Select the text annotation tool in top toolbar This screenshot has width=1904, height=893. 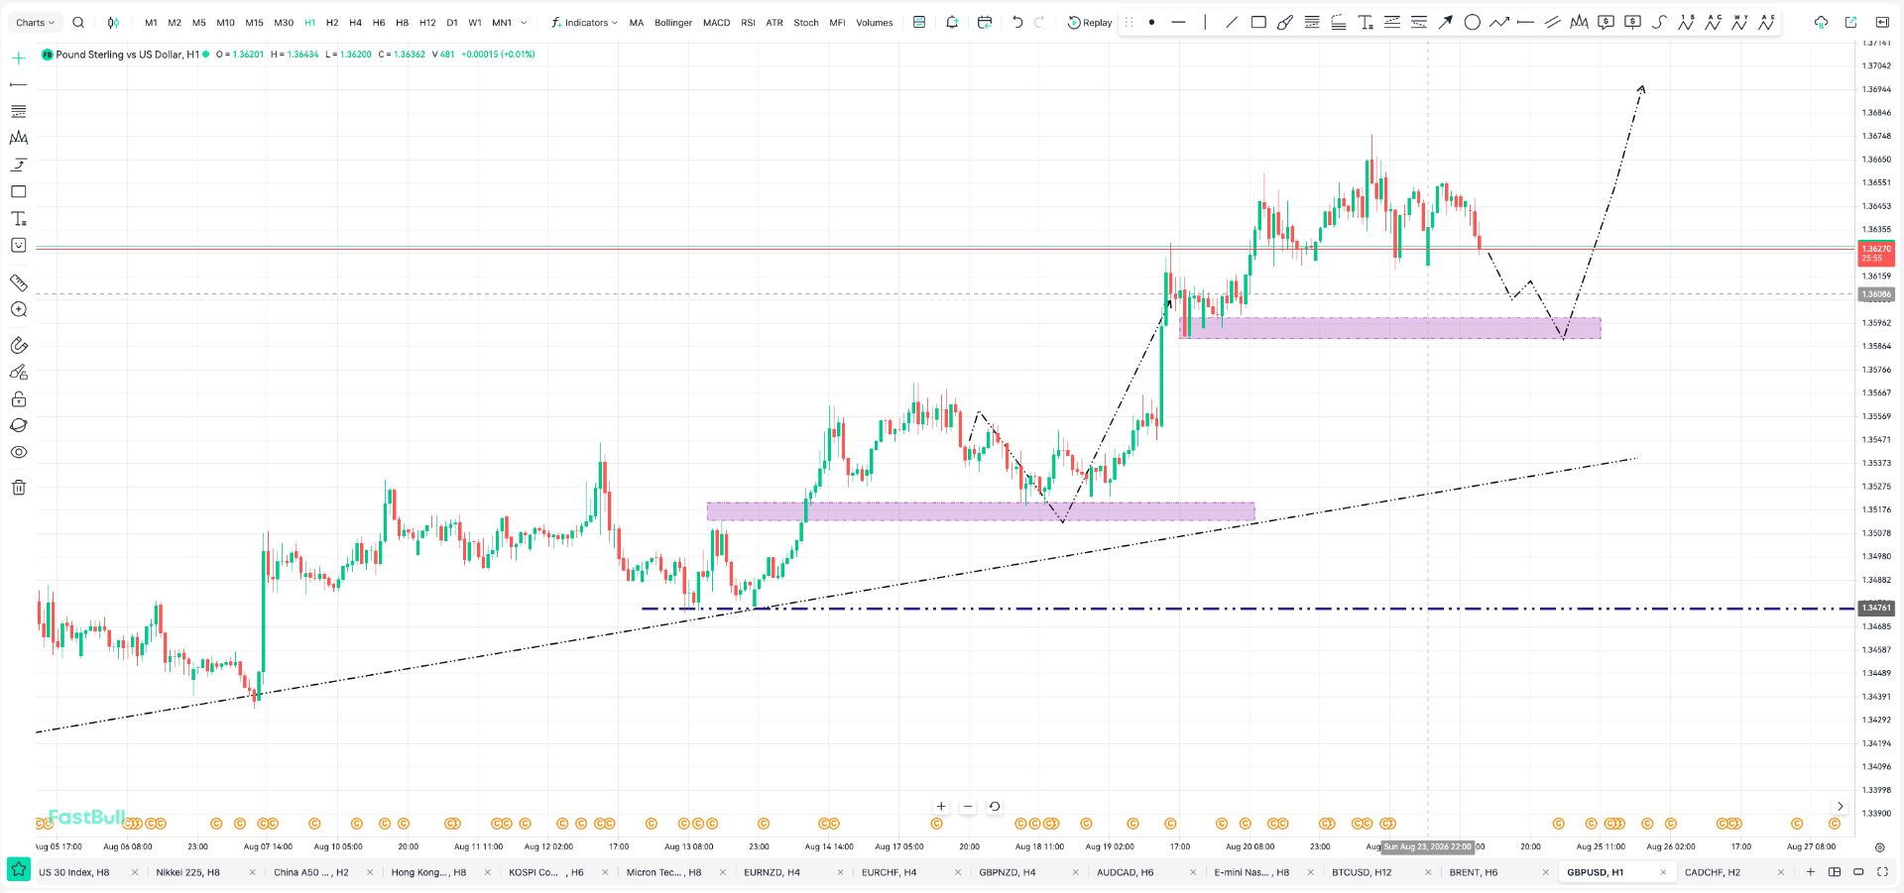coord(1366,22)
